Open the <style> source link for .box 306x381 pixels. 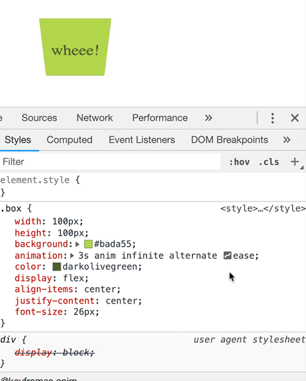click(x=263, y=209)
